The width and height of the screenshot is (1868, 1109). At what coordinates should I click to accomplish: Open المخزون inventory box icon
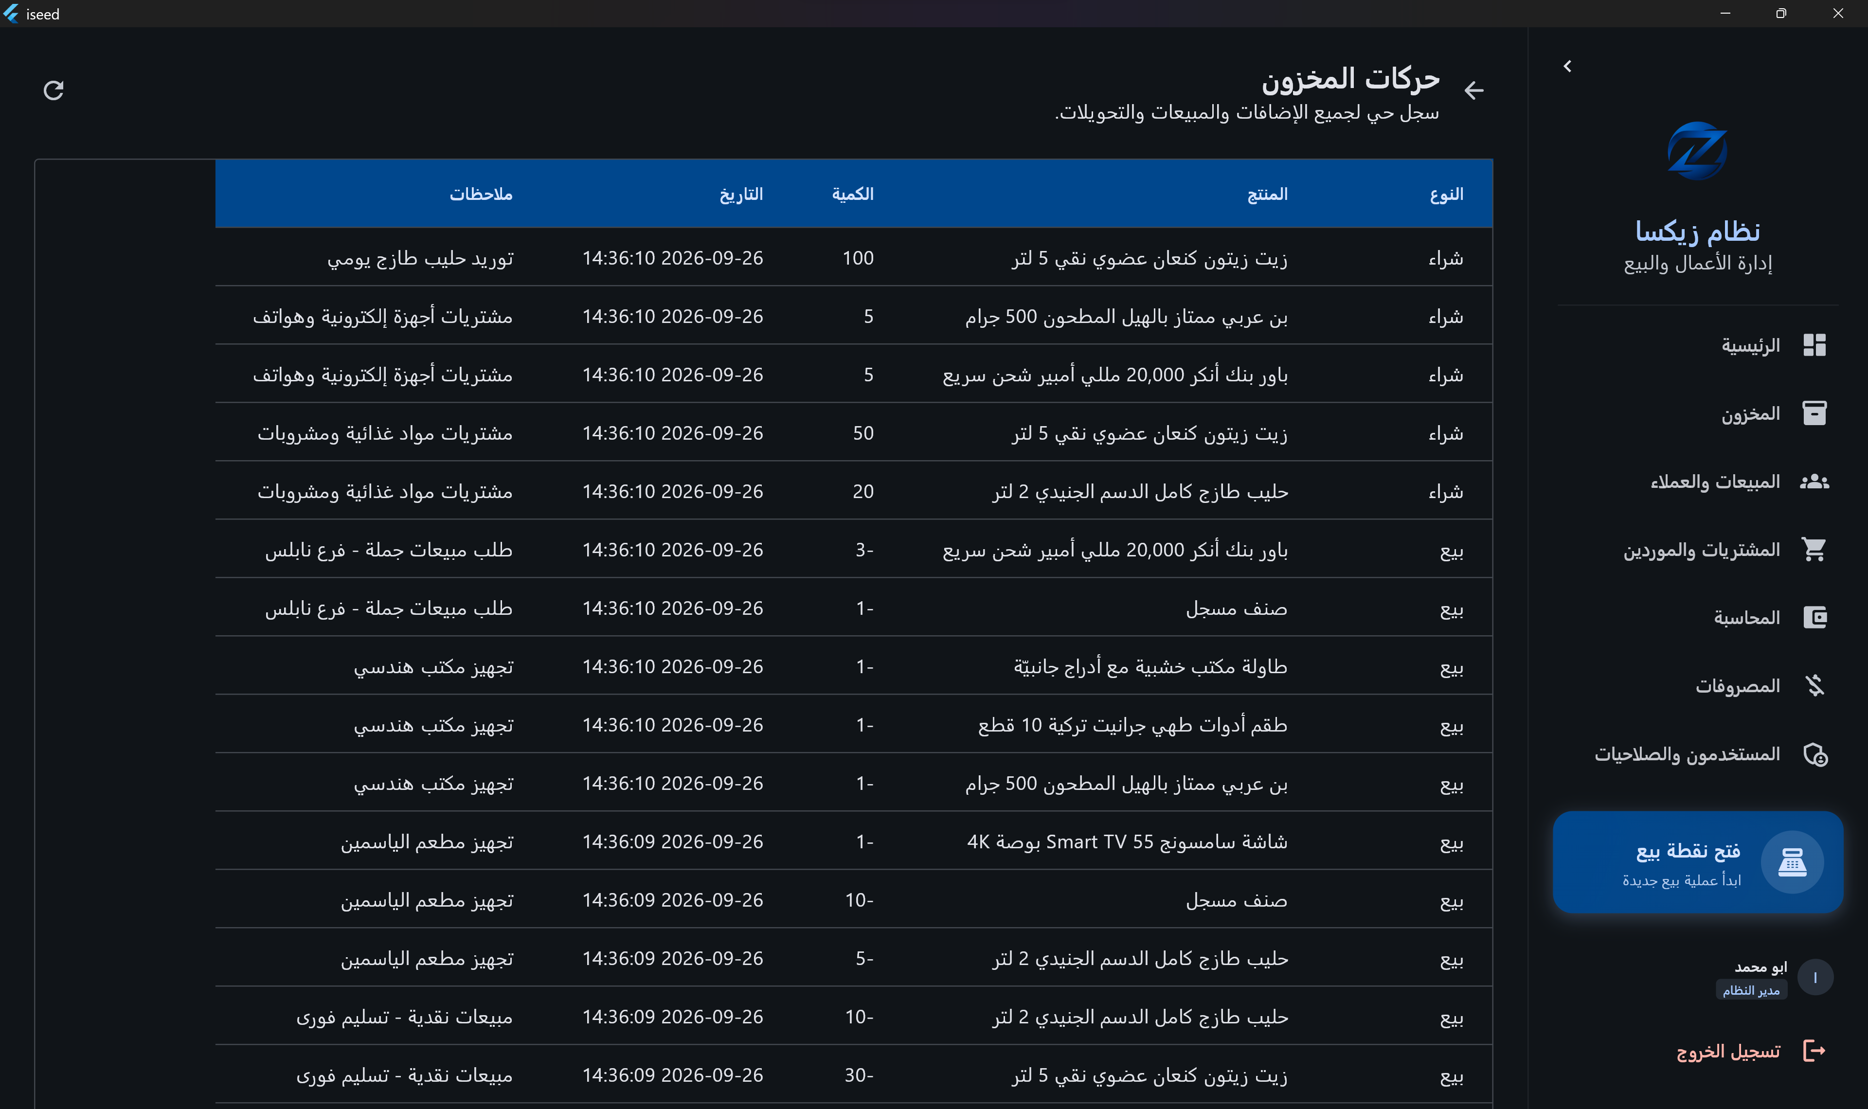pos(1814,413)
